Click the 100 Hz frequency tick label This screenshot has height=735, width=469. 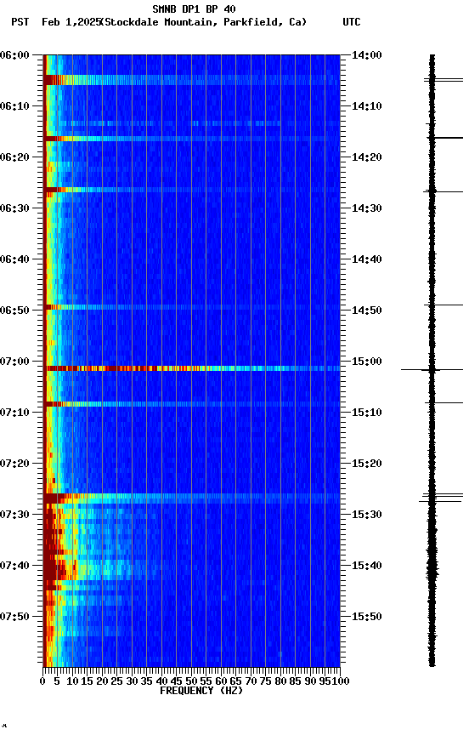pyautogui.click(x=341, y=681)
